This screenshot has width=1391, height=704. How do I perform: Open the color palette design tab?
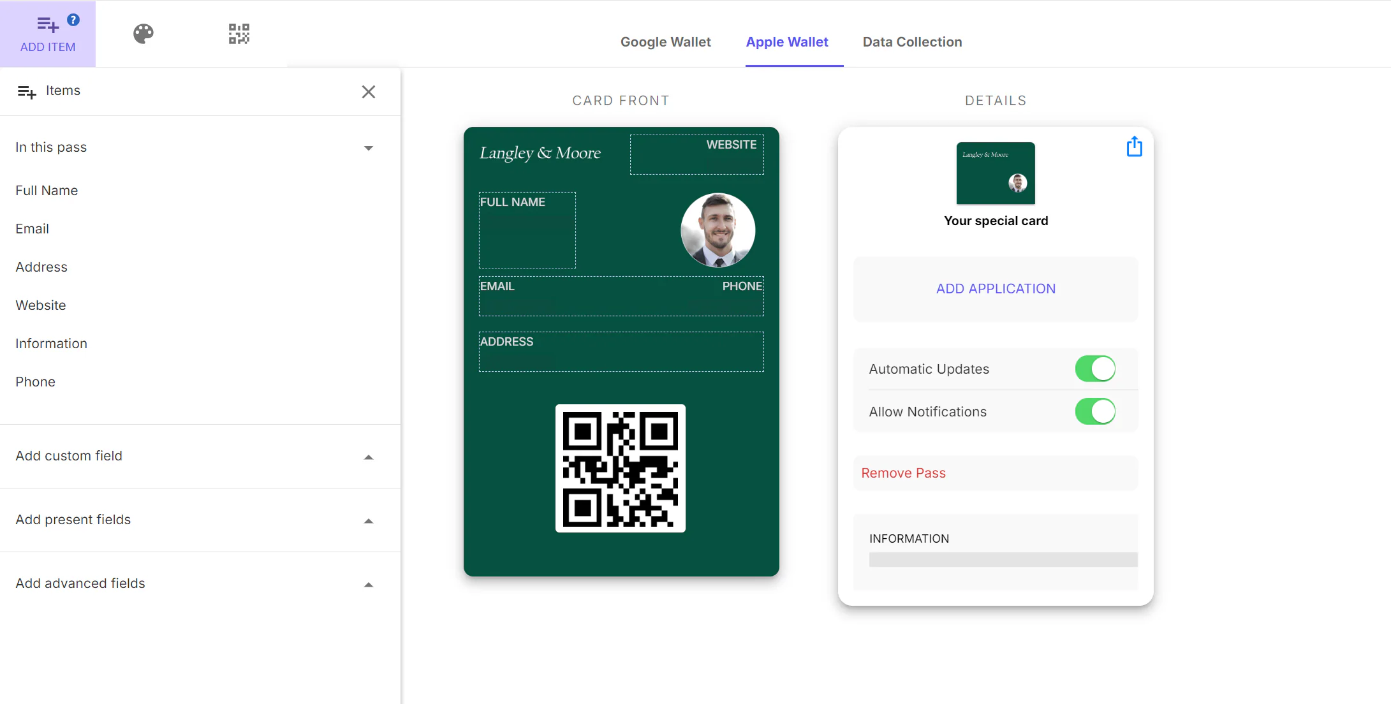[144, 34]
